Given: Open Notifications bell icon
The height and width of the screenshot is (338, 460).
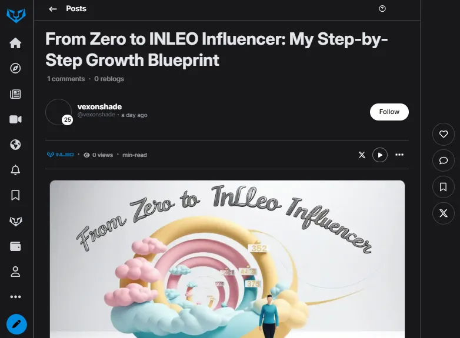Looking at the screenshot, I should pyautogui.click(x=15, y=170).
